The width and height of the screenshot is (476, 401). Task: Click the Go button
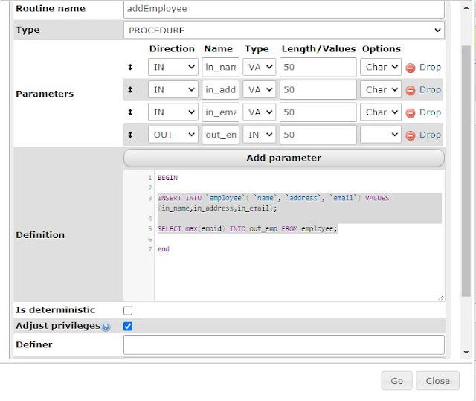tap(396, 381)
